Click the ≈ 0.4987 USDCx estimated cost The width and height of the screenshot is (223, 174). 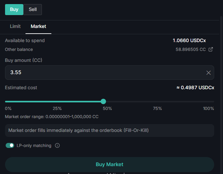[x=195, y=88]
